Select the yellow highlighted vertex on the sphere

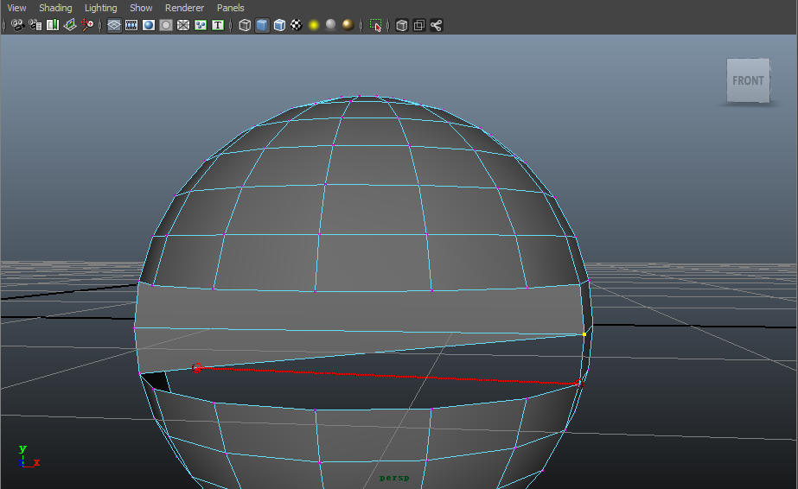(584, 334)
